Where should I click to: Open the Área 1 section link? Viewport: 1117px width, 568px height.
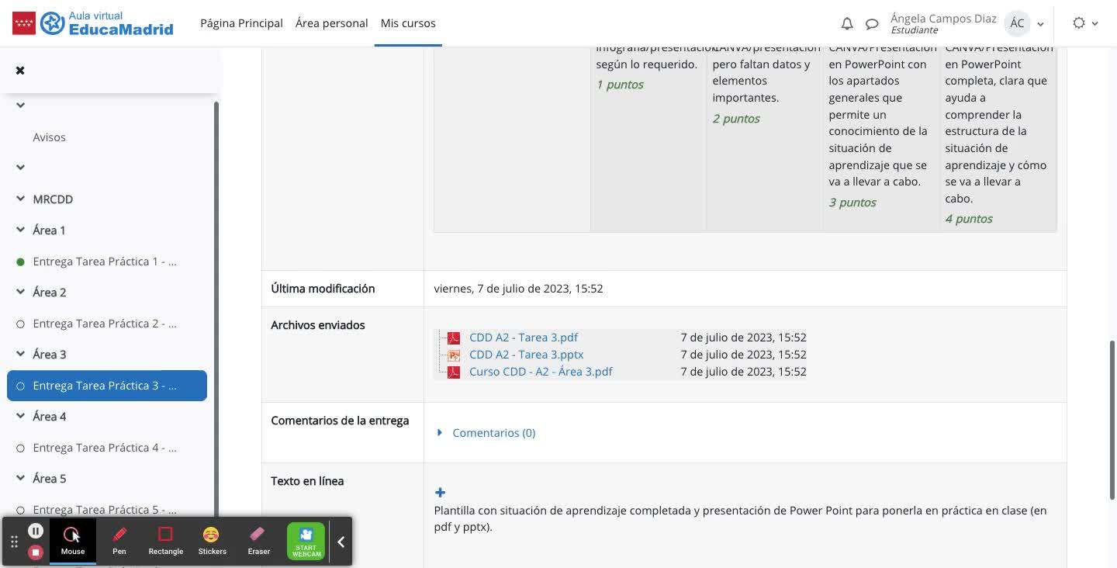49,230
